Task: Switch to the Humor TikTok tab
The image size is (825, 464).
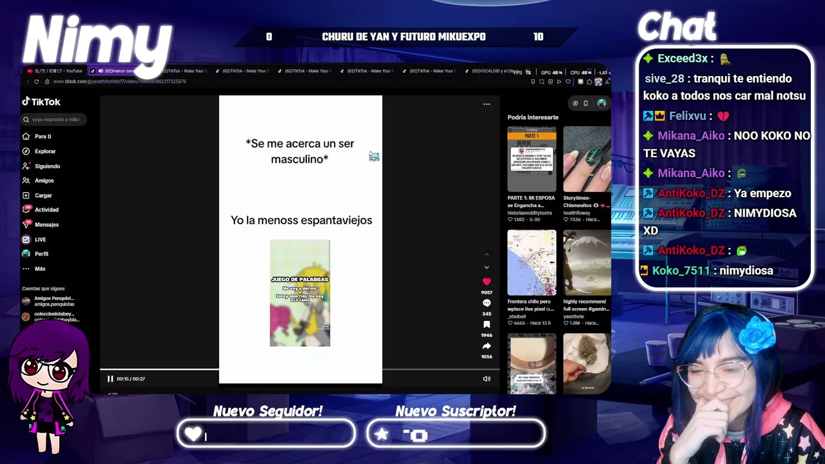Action: 115,71
